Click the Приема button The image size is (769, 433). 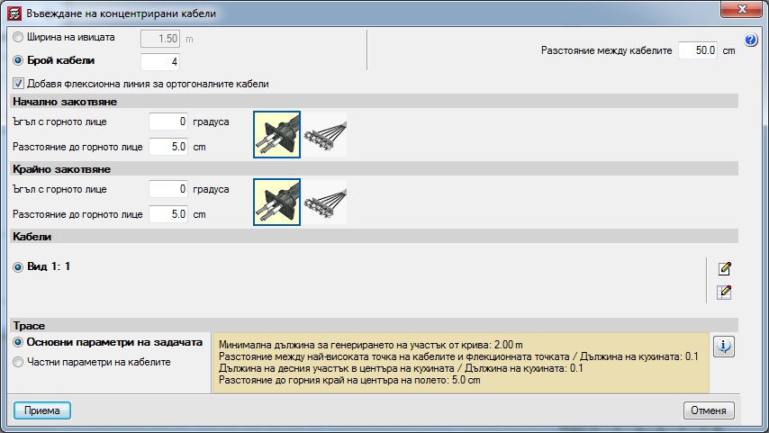(x=42, y=410)
